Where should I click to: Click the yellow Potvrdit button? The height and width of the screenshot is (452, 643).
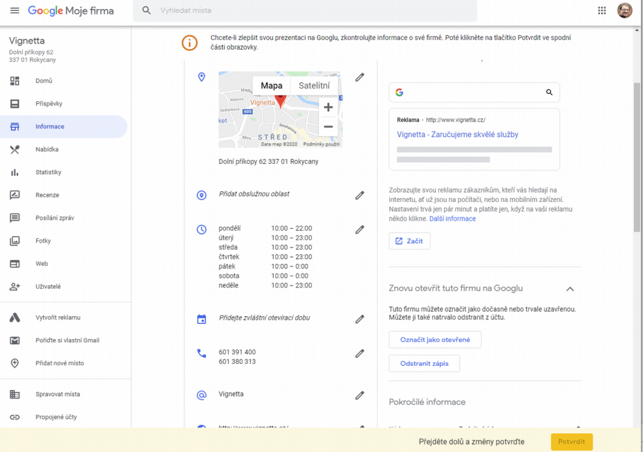pyautogui.click(x=572, y=442)
